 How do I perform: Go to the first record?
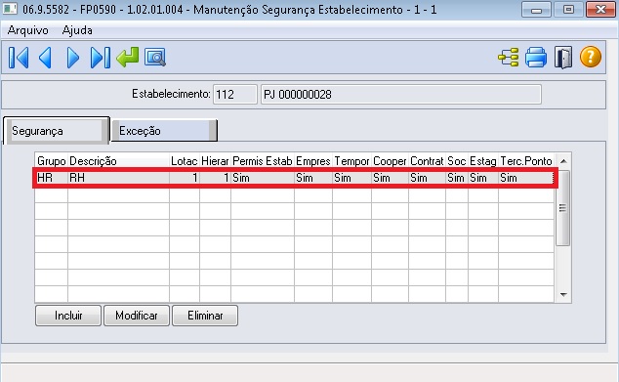(x=19, y=58)
